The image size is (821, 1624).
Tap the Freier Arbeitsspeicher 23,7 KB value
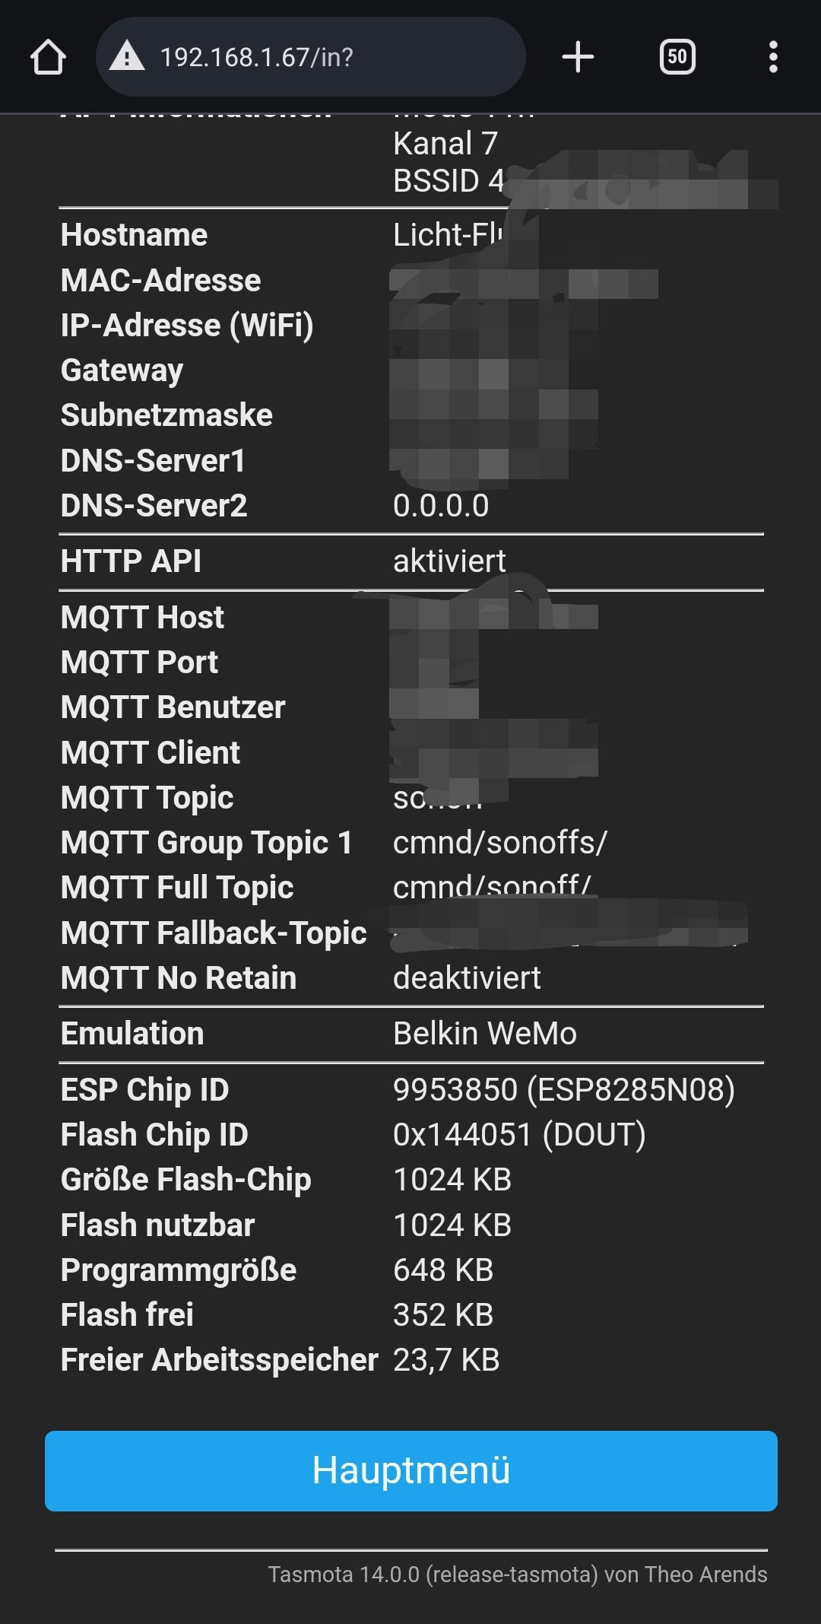[446, 1360]
